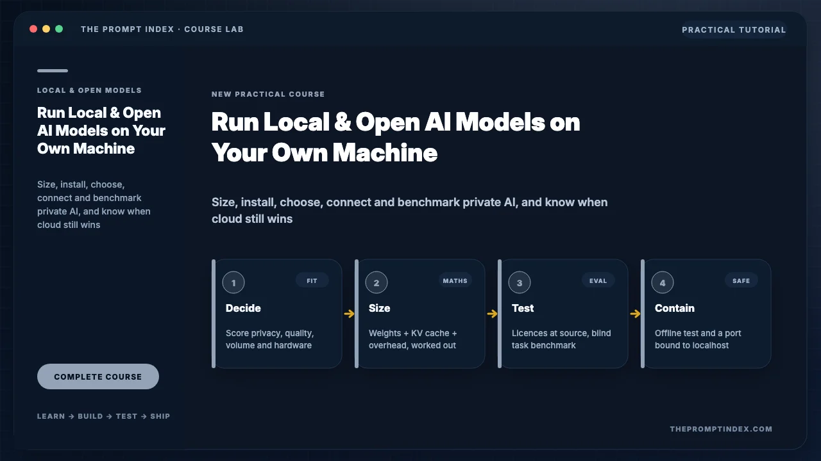Click the Complete Course button
The image size is (821, 461).
click(98, 376)
